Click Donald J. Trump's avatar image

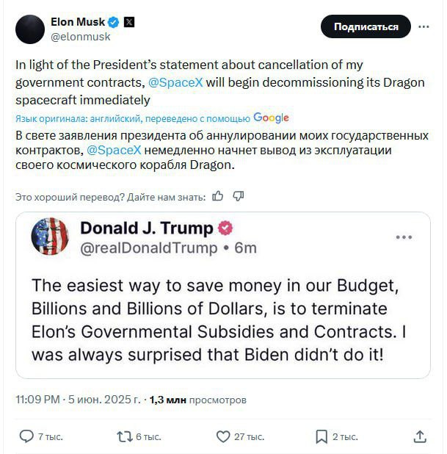[x=50, y=237]
